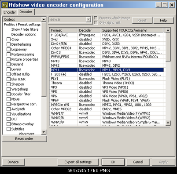Click the ffdshow title bar icon
This screenshot has width=177, height=174.
5,5
